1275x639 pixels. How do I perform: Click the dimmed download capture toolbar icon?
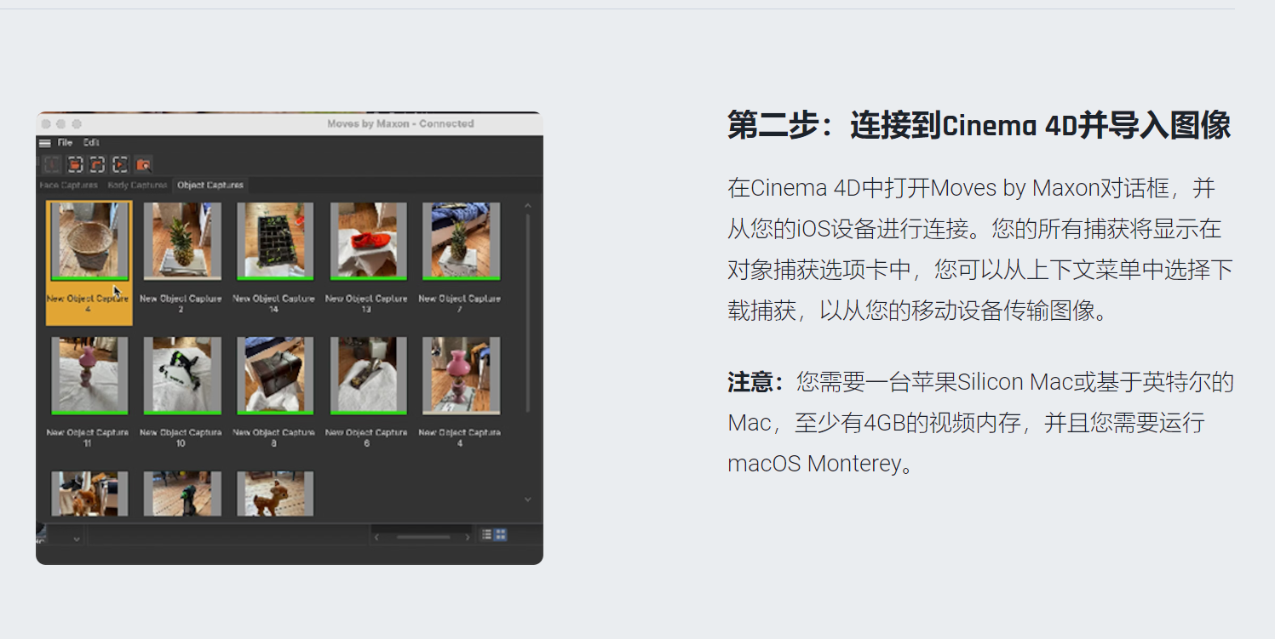pos(52,164)
